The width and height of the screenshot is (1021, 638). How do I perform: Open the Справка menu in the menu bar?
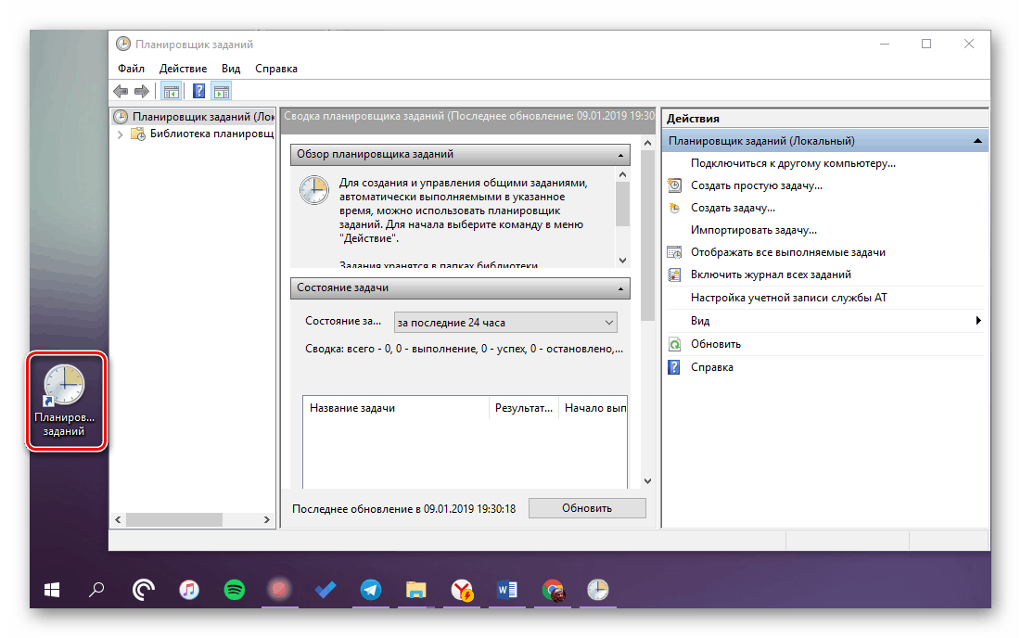tap(276, 69)
